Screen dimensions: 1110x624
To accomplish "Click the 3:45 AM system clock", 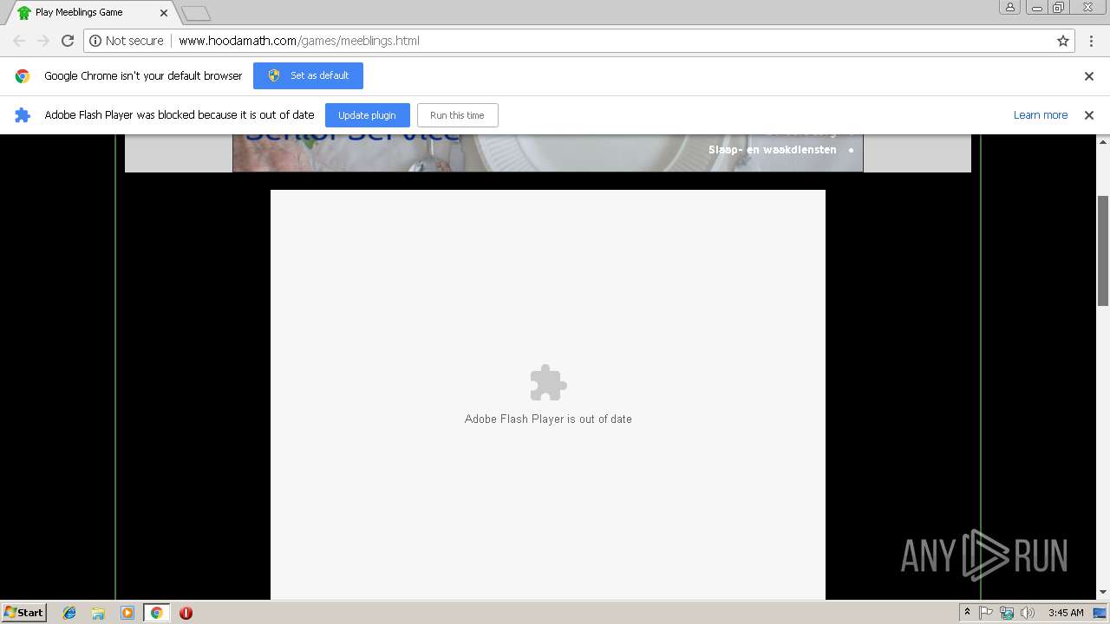I will 1066,613.
